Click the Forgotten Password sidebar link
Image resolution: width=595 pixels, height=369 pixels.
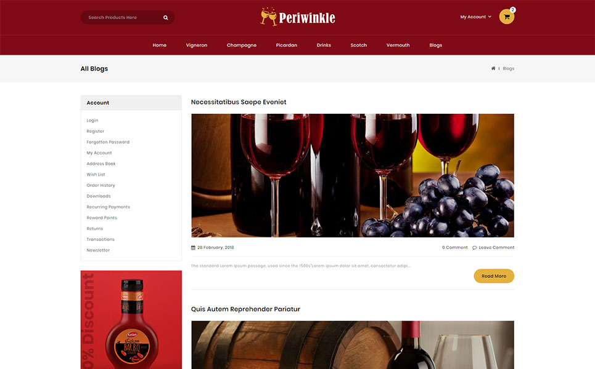(108, 142)
